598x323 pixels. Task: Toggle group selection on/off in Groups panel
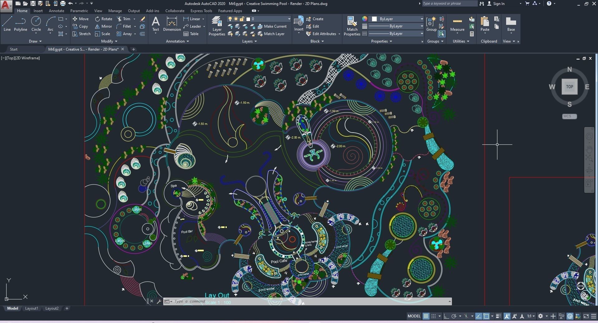(441, 34)
